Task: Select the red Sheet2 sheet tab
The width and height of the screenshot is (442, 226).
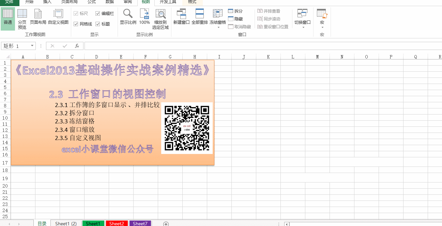Action: [117, 223]
